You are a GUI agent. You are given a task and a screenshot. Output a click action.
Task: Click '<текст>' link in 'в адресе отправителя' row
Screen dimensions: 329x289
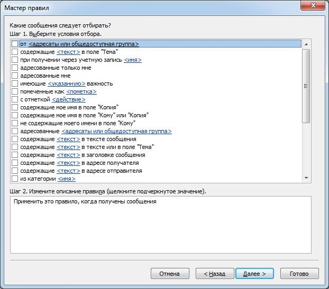coord(68,171)
